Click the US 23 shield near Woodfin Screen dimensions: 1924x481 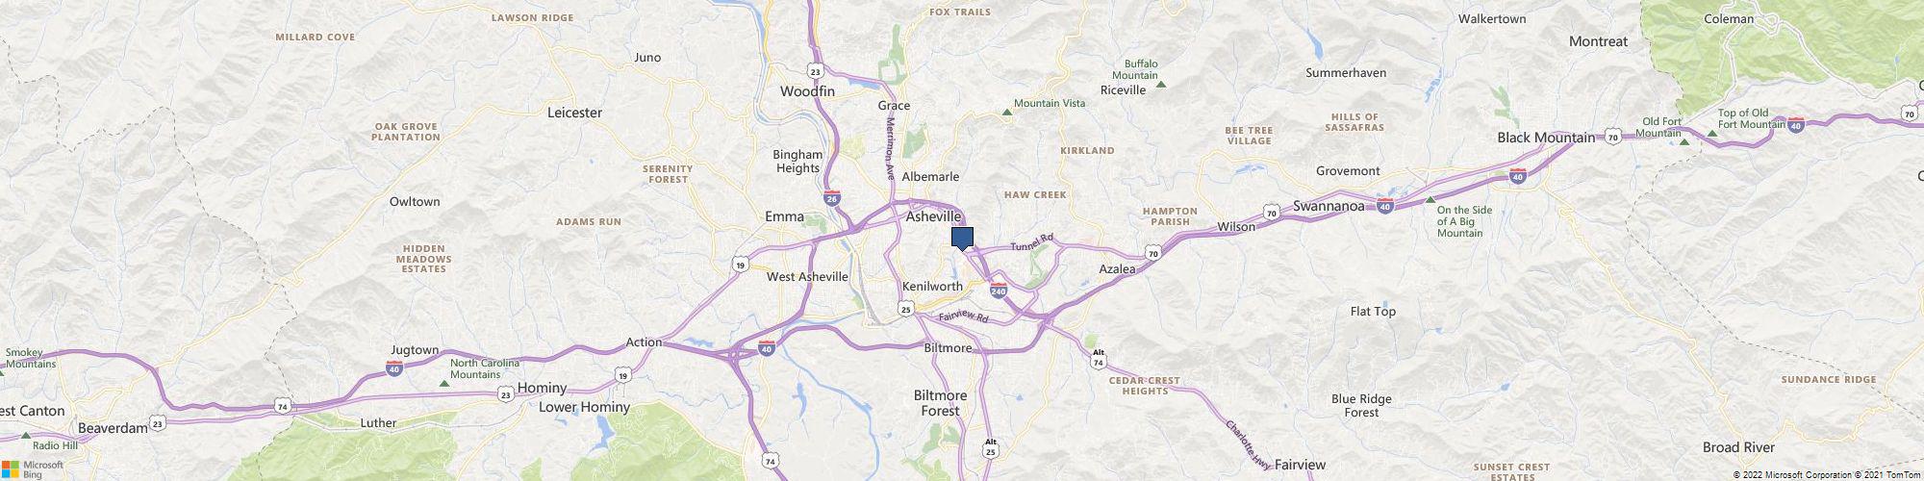pos(816,71)
